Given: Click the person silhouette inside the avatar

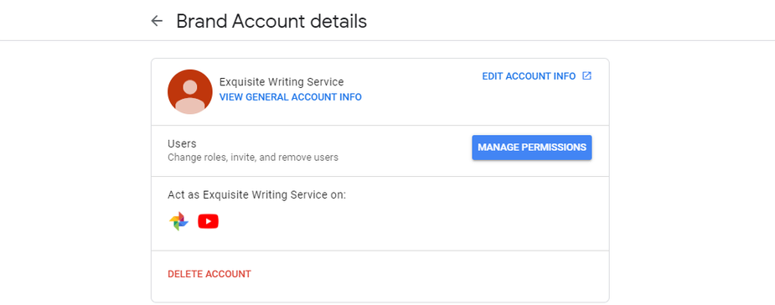Looking at the screenshot, I should click(190, 96).
